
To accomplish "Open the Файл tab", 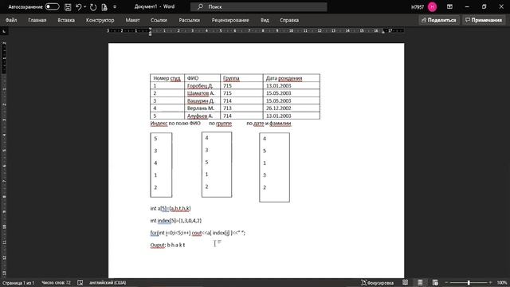I will [11, 20].
